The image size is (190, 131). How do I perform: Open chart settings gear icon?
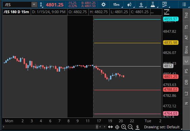103,5
